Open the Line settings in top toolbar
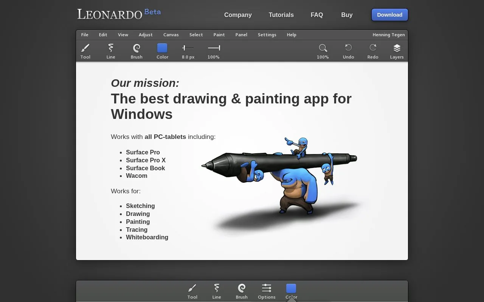 click(111, 48)
